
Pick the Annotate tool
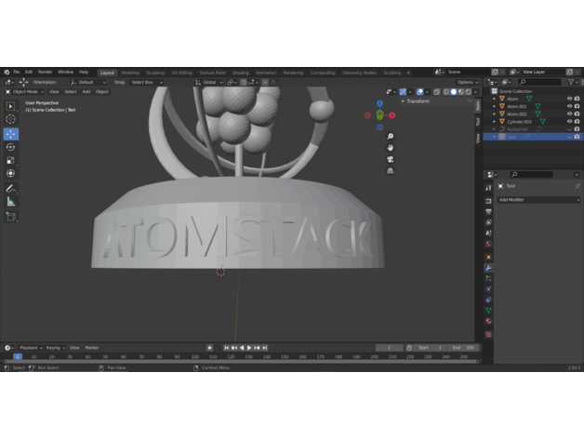point(11,188)
